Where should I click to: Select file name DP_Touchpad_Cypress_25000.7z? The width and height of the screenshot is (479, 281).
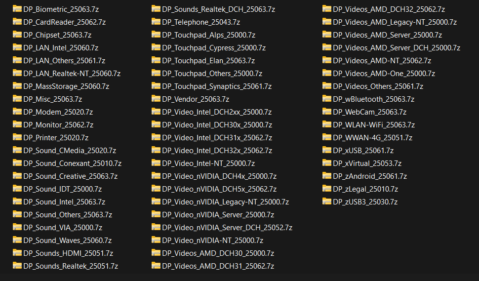click(214, 48)
